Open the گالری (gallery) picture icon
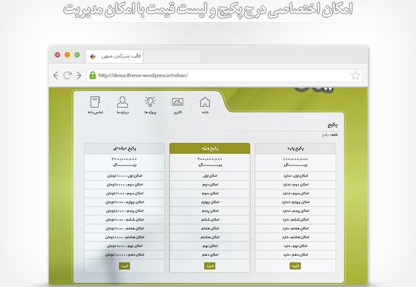The height and width of the screenshot is (287, 416). pyautogui.click(x=177, y=106)
